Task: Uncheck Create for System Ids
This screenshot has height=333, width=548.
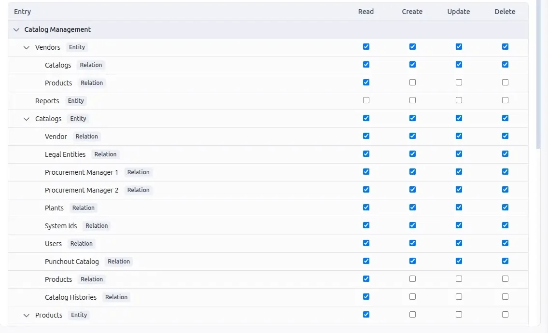Action: tap(412, 225)
